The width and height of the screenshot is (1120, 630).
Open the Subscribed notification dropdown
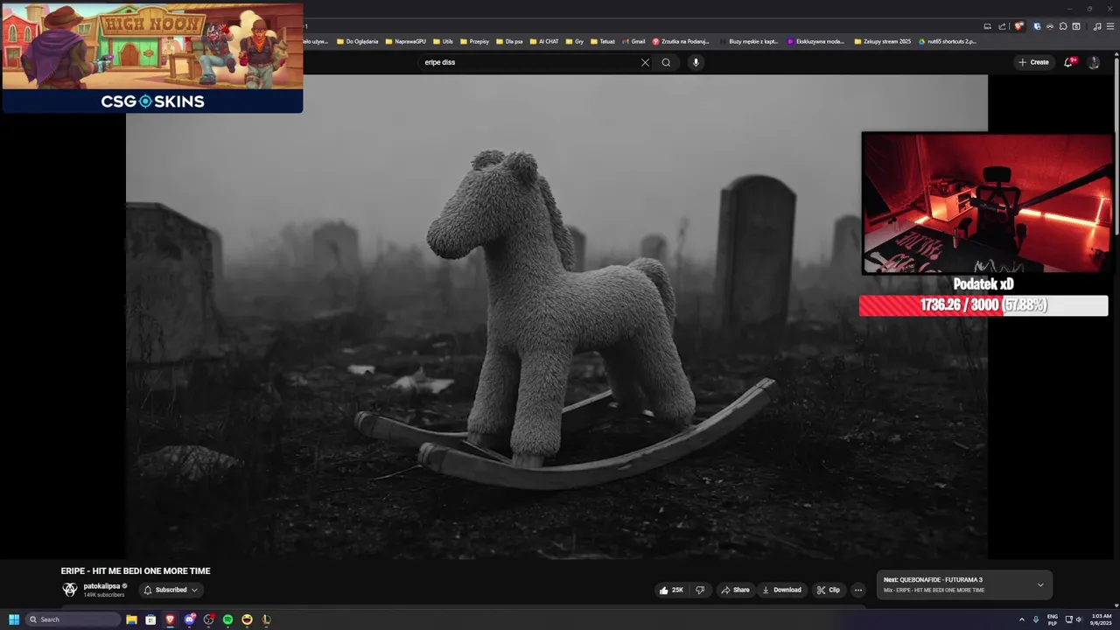tap(171, 590)
